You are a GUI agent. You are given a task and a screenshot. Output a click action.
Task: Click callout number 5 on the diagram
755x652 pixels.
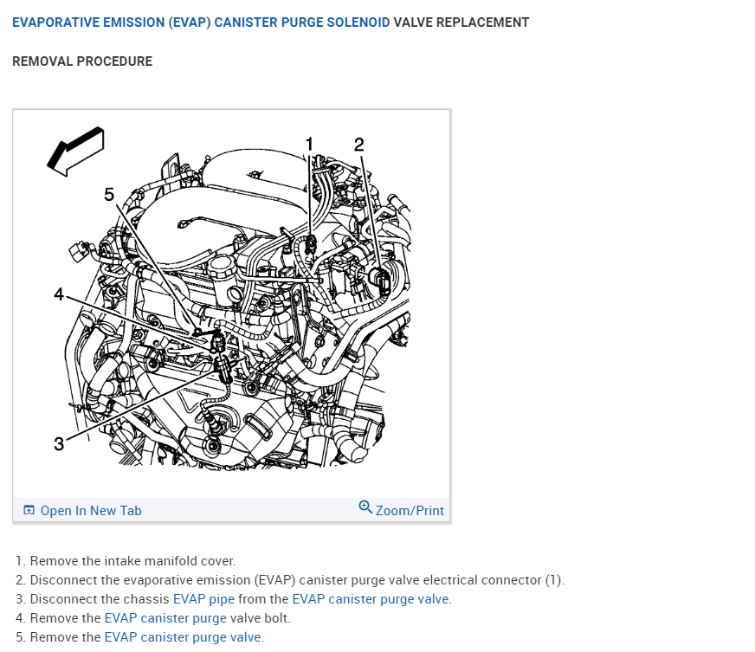point(109,195)
